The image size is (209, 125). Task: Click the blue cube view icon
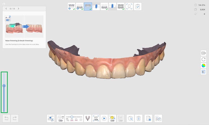[203, 72]
